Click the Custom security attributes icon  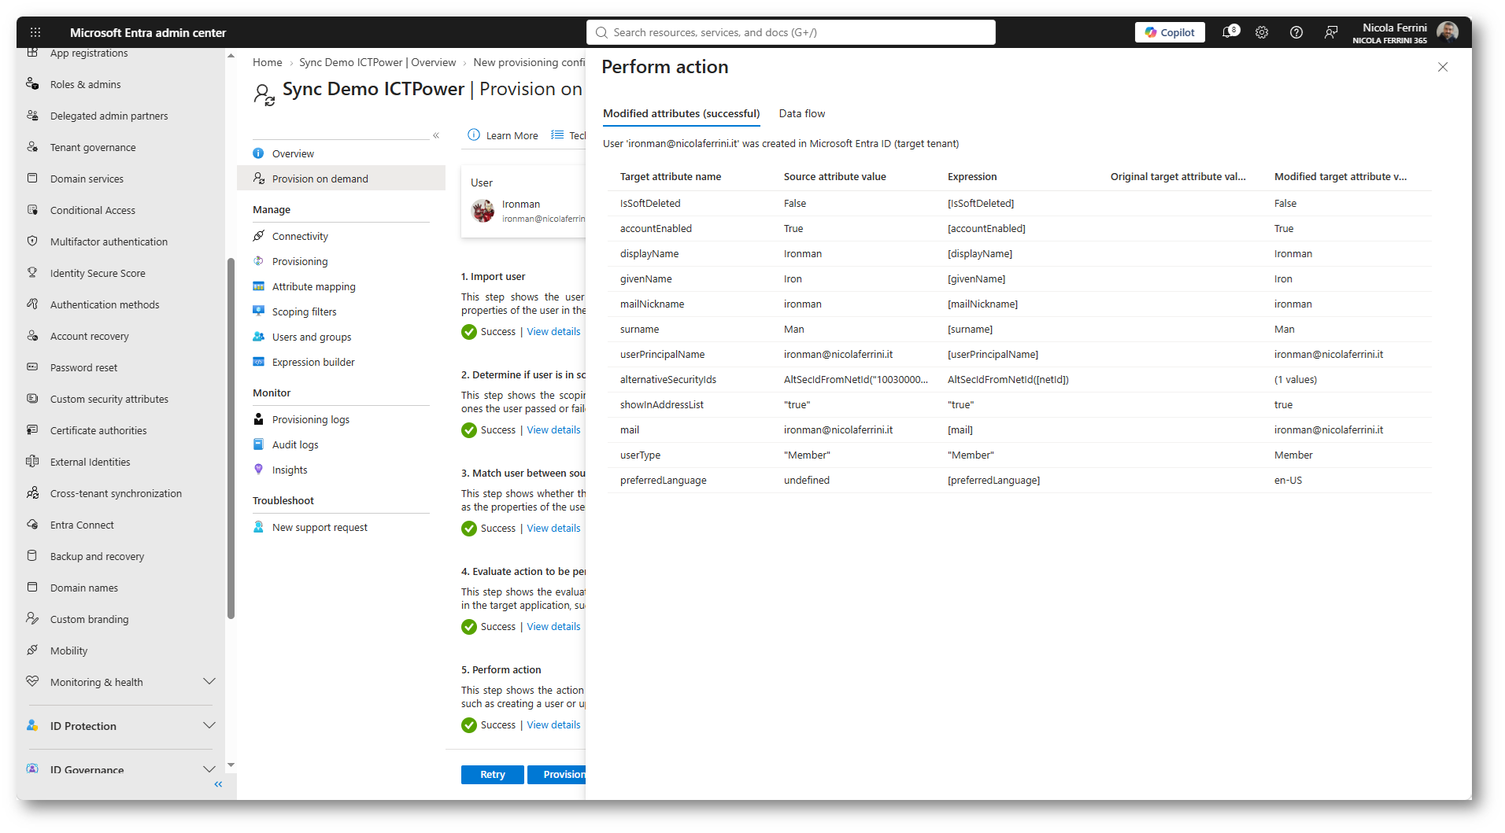[x=32, y=399]
